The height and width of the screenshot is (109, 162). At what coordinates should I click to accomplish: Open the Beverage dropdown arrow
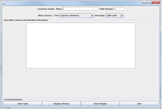[122, 16]
